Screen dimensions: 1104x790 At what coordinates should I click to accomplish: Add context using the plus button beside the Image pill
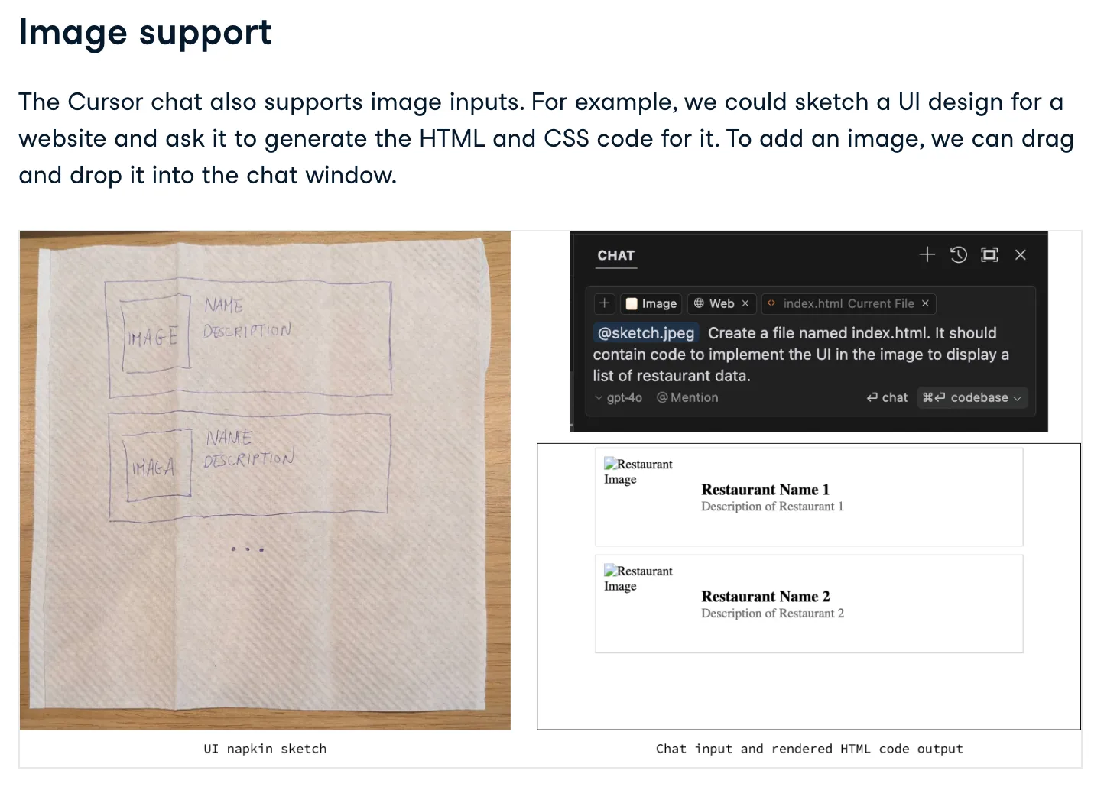604,303
